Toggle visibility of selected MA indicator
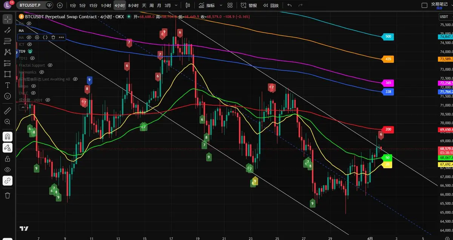This screenshot has height=240, width=453. (x=29, y=37)
